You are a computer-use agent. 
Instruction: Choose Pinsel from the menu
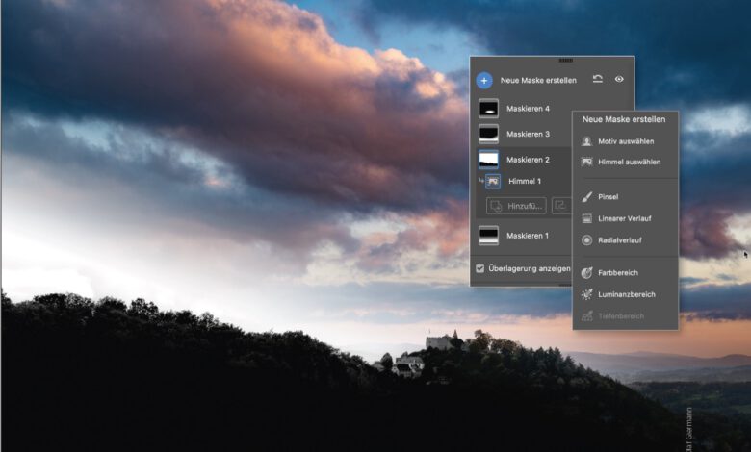tap(625, 197)
